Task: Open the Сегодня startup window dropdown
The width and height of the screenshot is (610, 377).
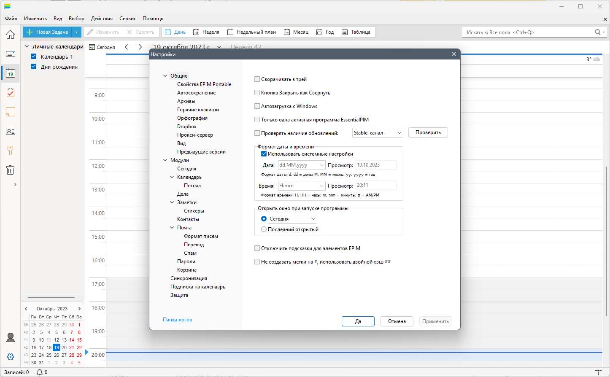Action: pos(292,219)
